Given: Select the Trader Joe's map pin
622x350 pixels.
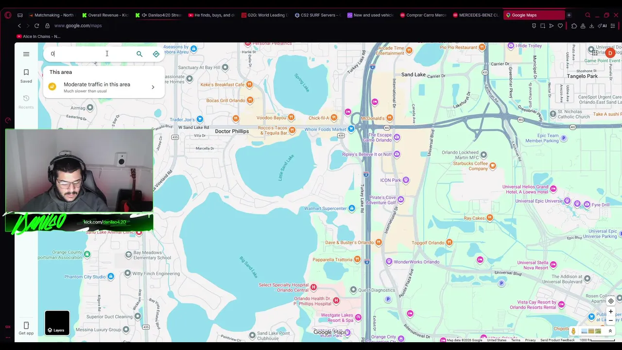Looking at the screenshot, I should (200, 119).
